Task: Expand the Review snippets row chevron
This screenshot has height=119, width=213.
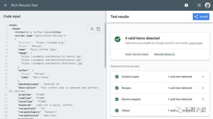Action: (203, 99)
